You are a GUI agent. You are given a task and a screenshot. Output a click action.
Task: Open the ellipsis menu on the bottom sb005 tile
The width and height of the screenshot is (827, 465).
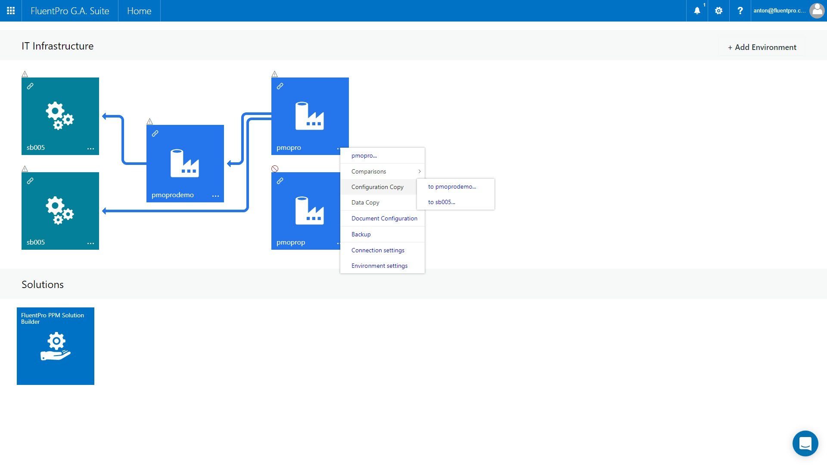(x=91, y=243)
